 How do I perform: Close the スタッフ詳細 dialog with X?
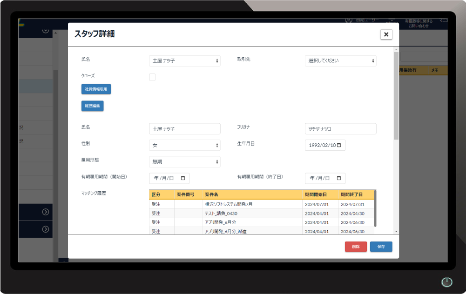[x=386, y=34]
